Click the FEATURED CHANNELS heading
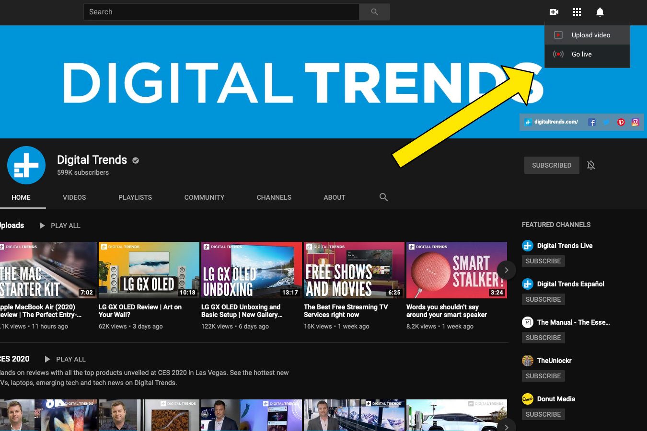The width and height of the screenshot is (647, 431). coord(556,225)
